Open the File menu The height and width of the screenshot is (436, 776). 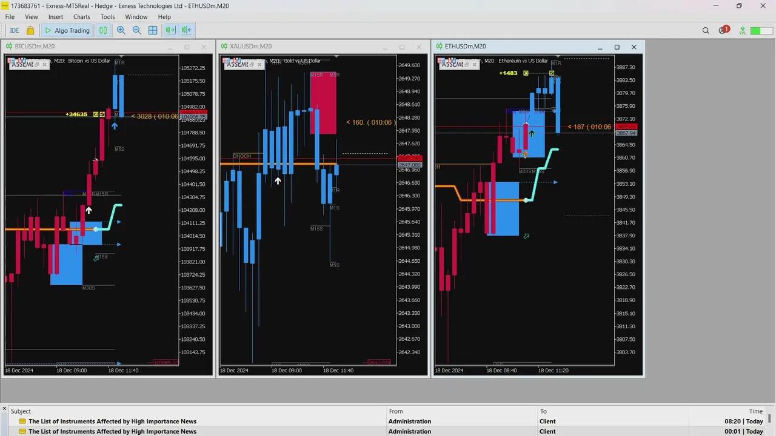[10, 17]
